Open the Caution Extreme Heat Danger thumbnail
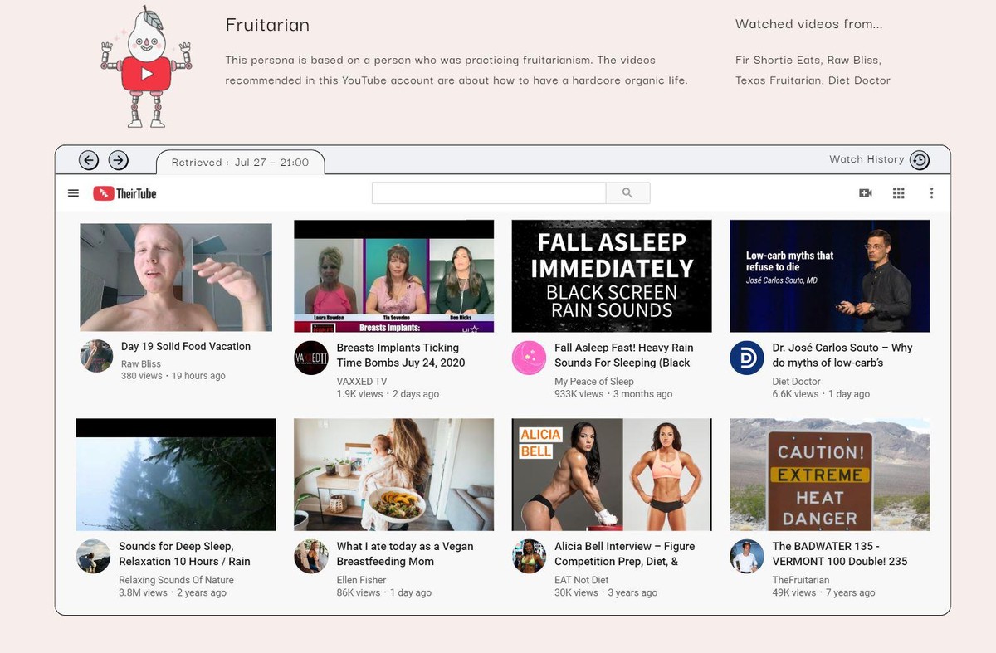Viewport: 996px width, 653px height. (829, 475)
